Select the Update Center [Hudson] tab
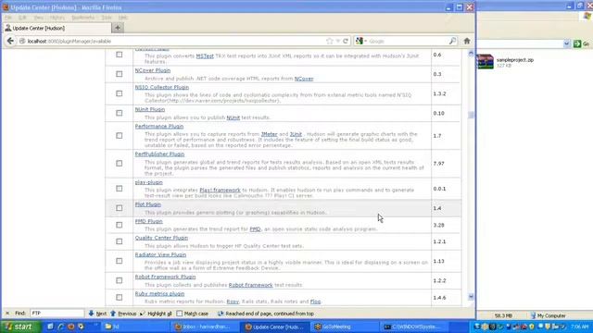Viewport: 593px width, 333px height. [57, 28]
